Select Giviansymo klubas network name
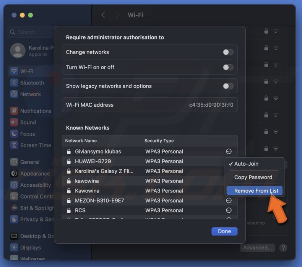The width and height of the screenshot is (302, 267). 98,151
